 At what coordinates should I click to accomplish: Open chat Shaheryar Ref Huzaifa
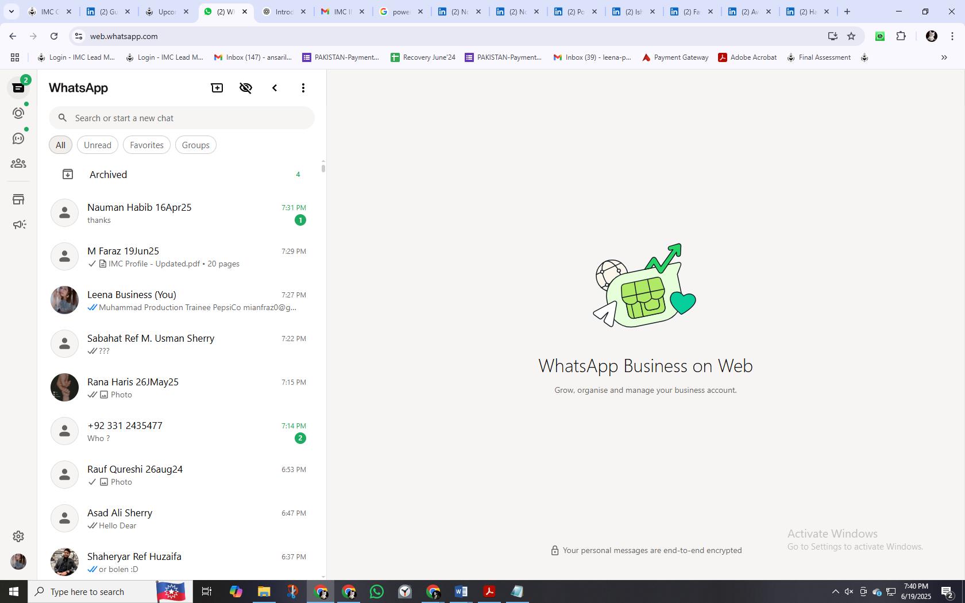(x=180, y=562)
